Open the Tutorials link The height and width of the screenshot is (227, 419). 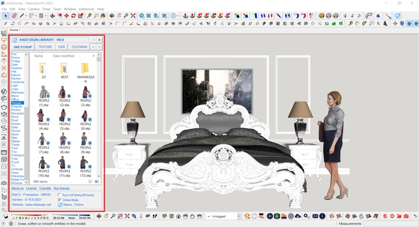[x=45, y=188]
